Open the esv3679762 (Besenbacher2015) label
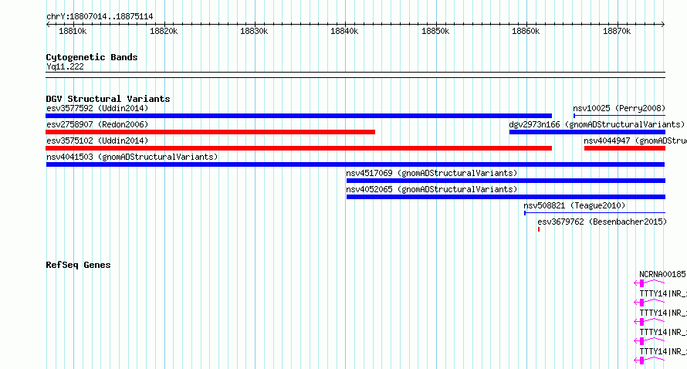The image size is (687, 369). [x=602, y=222]
